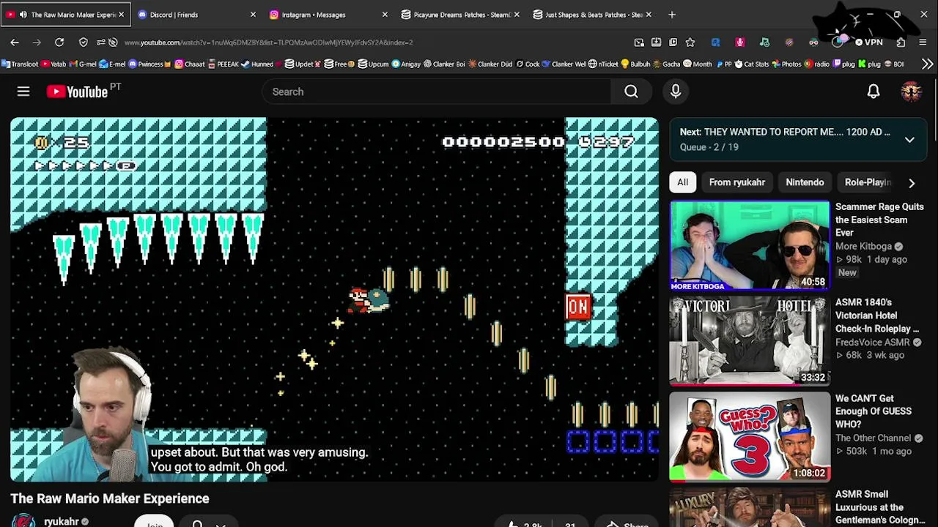
Task: Open the account avatar menu
Action: point(912,91)
